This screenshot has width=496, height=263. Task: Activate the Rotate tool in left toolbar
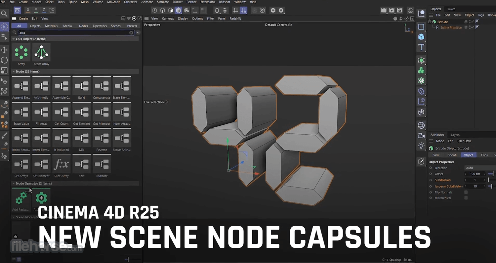pyautogui.click(x=4, y=60)
